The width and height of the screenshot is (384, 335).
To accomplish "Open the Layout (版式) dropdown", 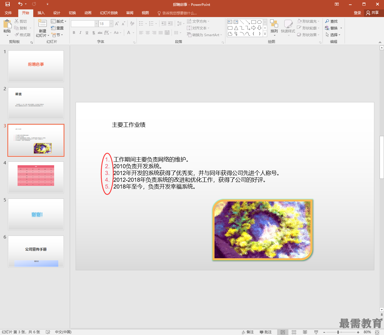I will [x=59, y=21].
